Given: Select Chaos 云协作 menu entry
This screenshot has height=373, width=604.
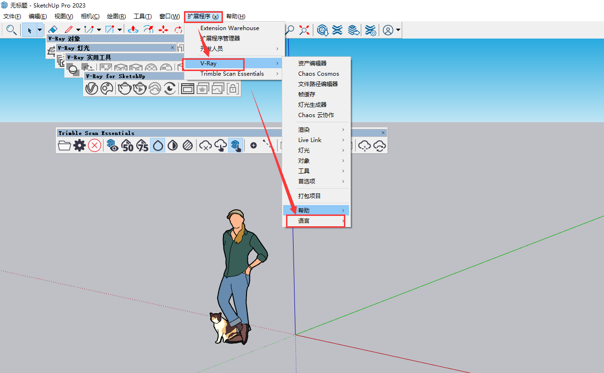Looking at the screenshot, I should coord(316,115).
